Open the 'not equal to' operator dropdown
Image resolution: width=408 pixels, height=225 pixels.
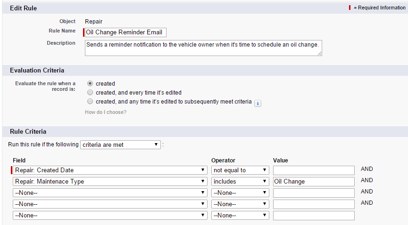click(x=240, y=170)
